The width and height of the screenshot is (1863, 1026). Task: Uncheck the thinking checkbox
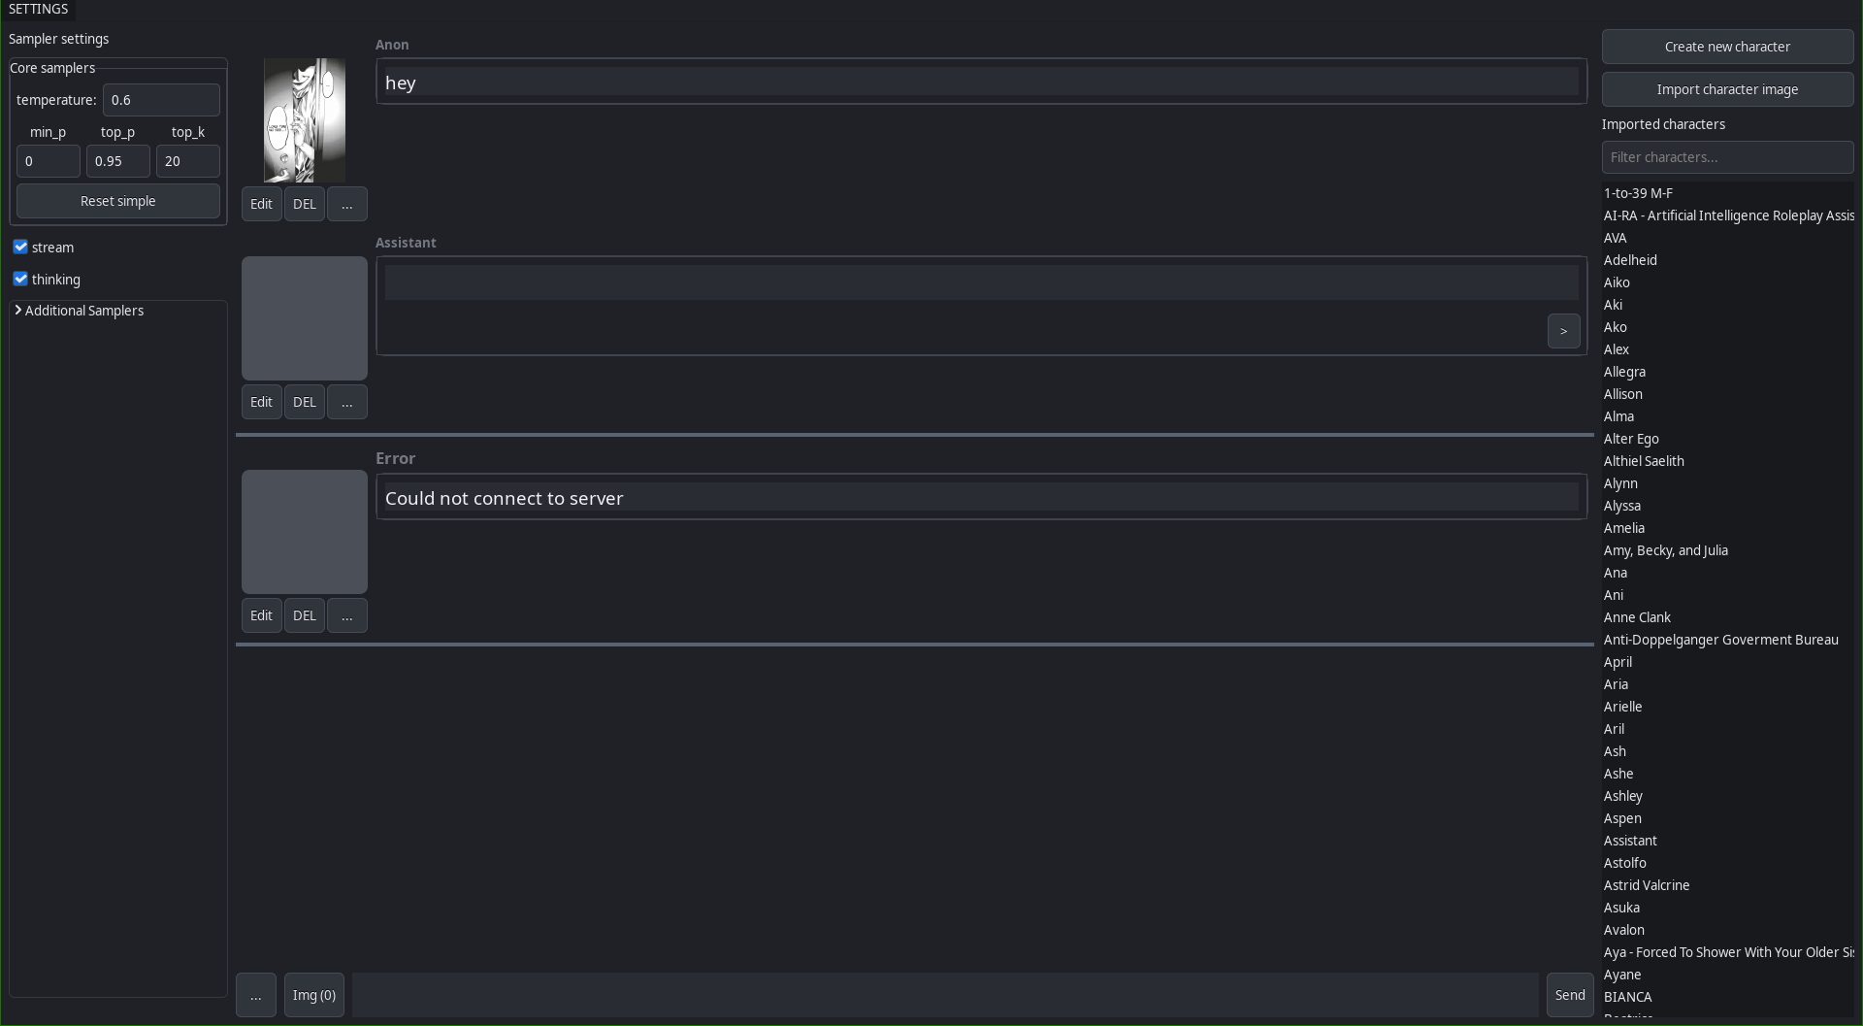pos(20,279)
